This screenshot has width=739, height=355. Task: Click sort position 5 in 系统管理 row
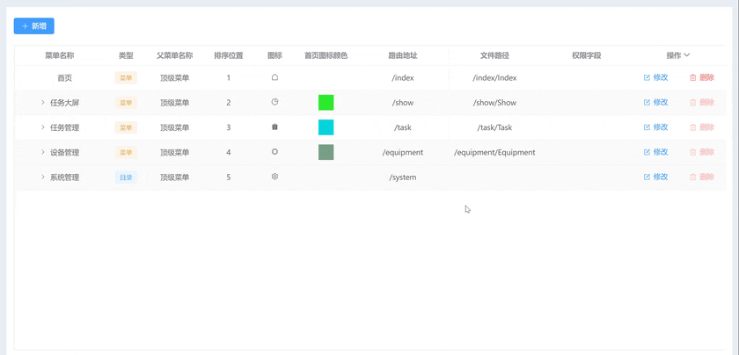229,177
